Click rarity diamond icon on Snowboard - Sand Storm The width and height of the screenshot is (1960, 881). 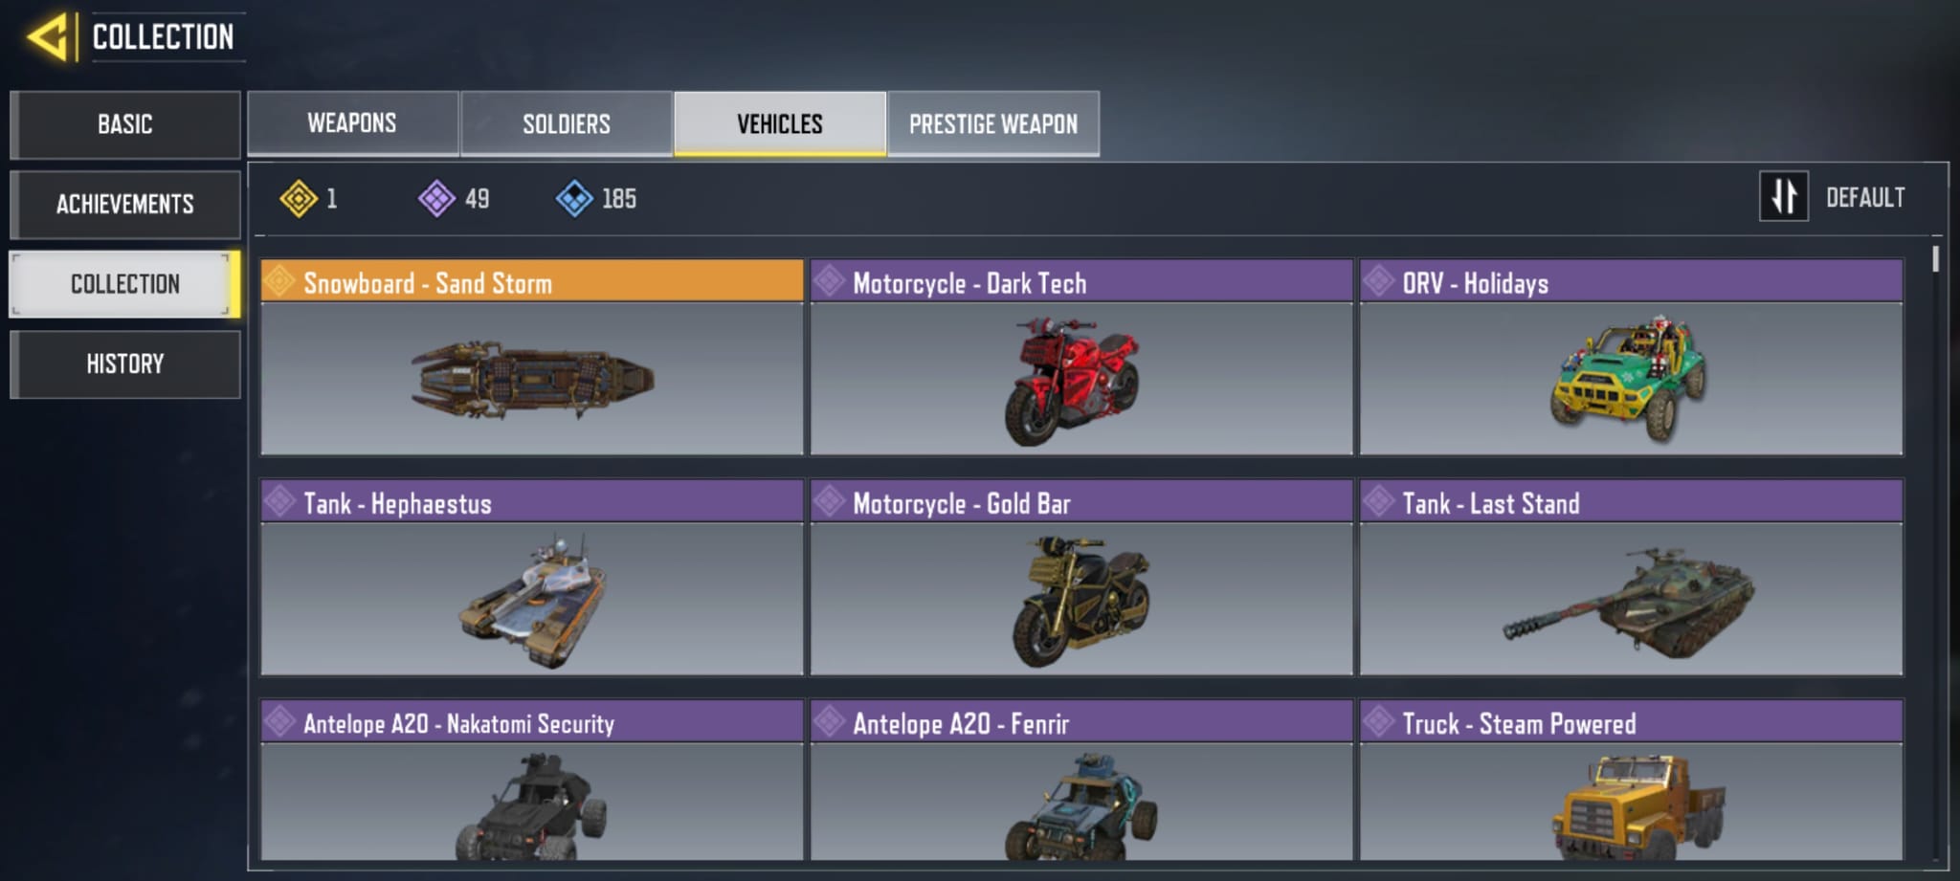(x=279, y=281)
